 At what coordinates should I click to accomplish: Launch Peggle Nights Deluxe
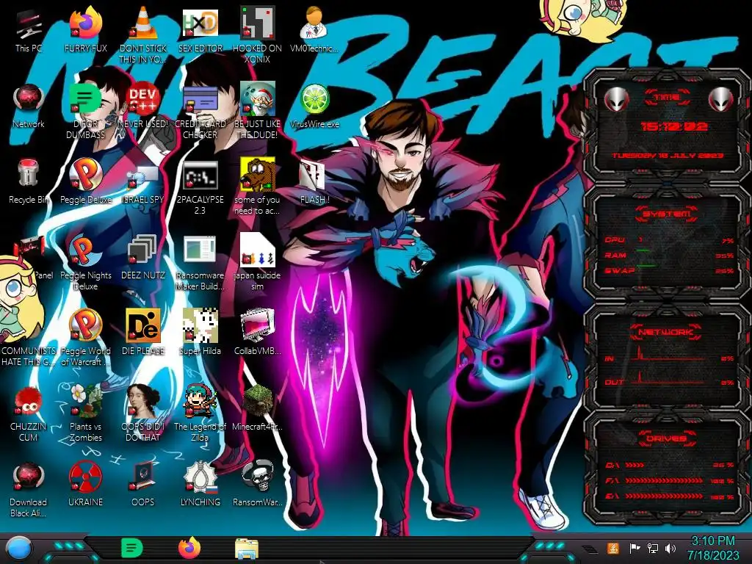(85, 262)
